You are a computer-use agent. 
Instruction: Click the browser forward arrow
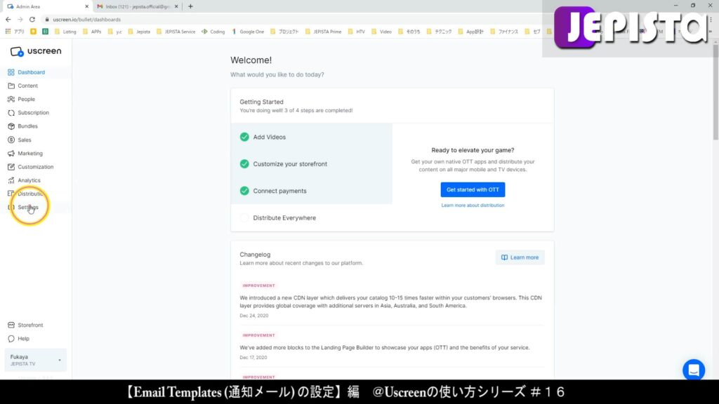click(20, 20)
